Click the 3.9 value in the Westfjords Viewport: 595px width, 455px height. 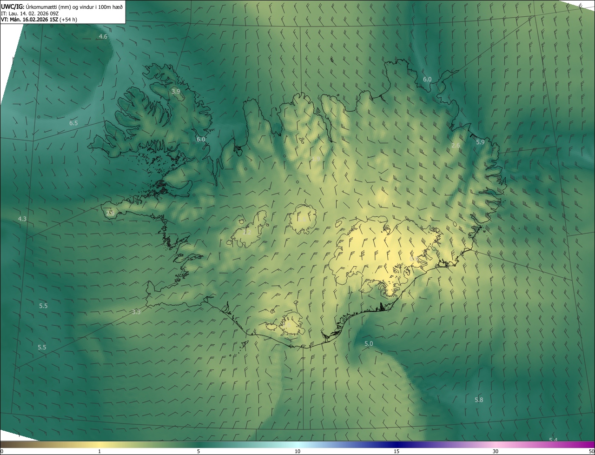(x=176, y=92)
